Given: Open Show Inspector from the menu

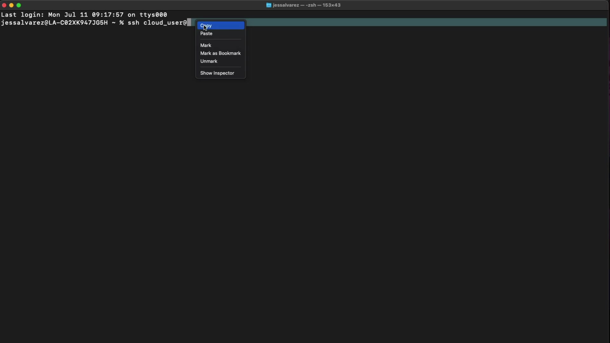Looking at the screenshot, I should point(217,73).
